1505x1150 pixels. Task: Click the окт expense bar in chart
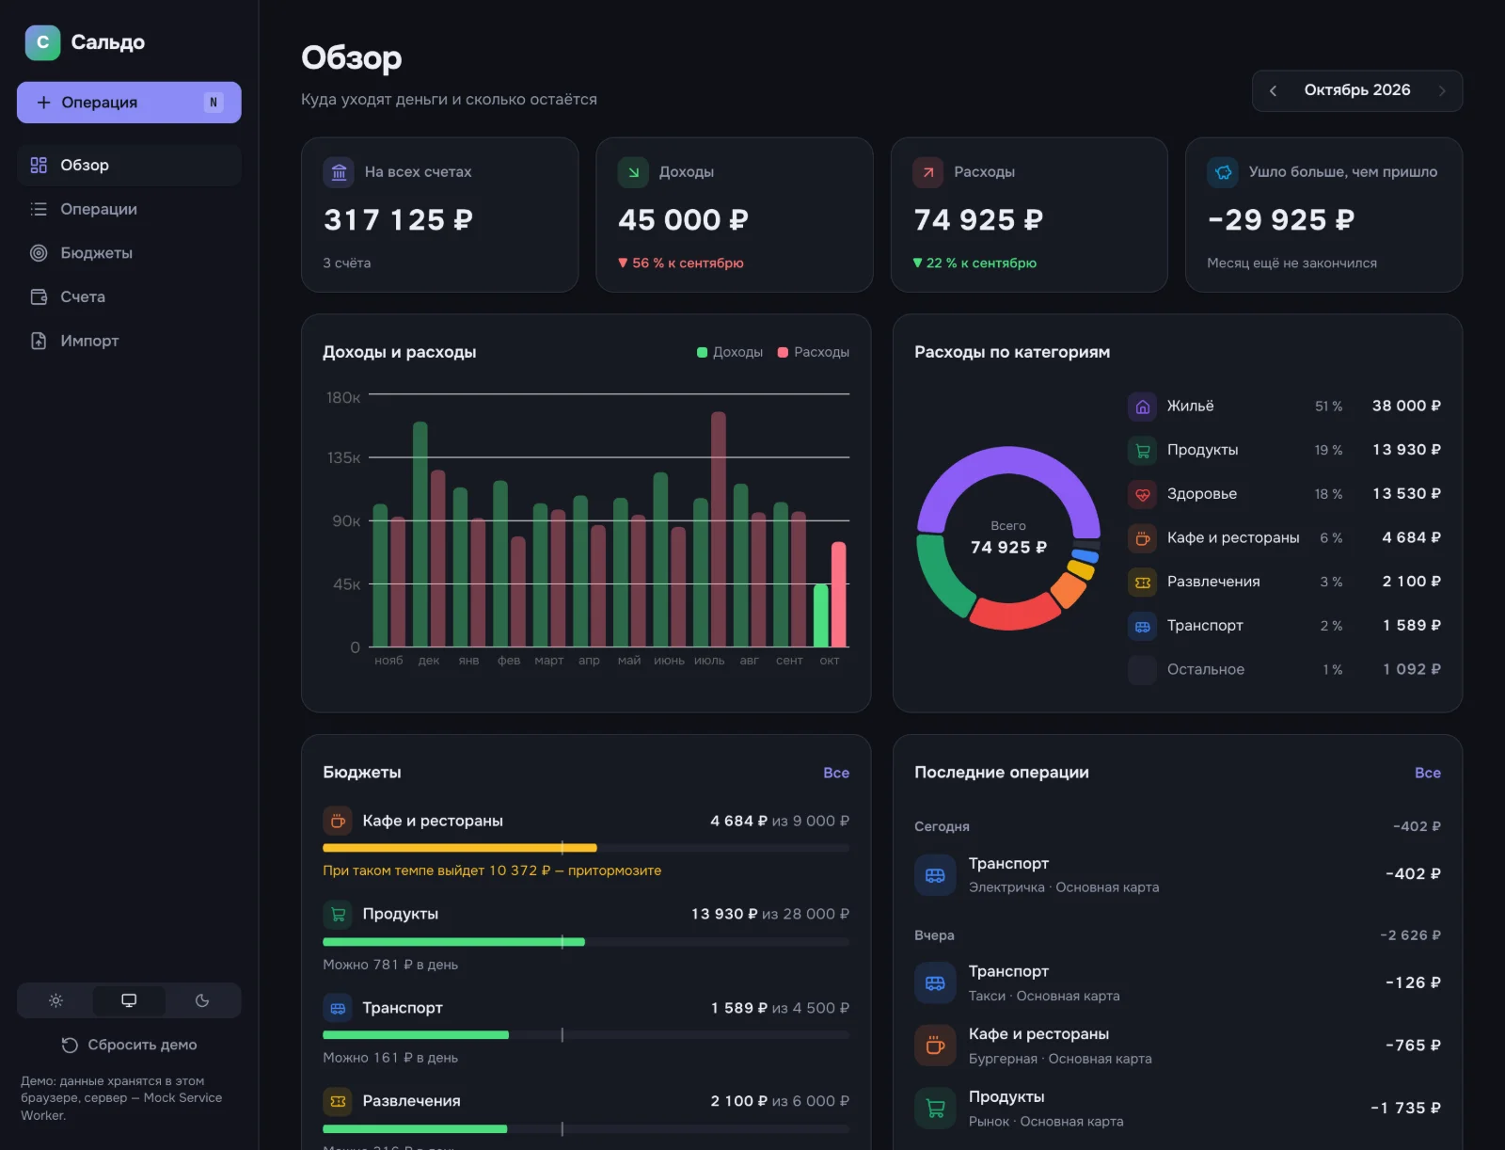[x=838, y=595]
